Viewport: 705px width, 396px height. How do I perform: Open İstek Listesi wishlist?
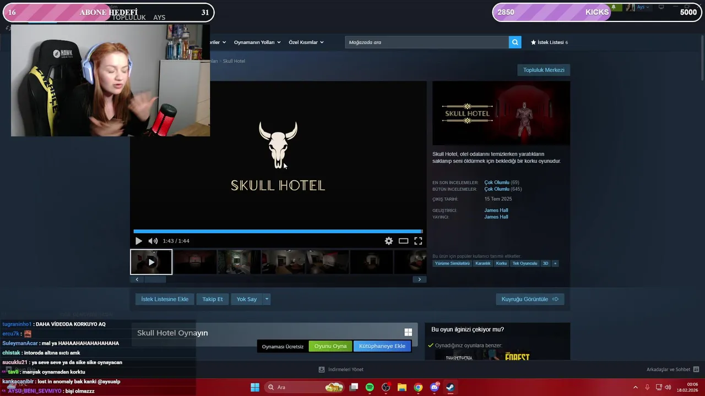[549, 42]
